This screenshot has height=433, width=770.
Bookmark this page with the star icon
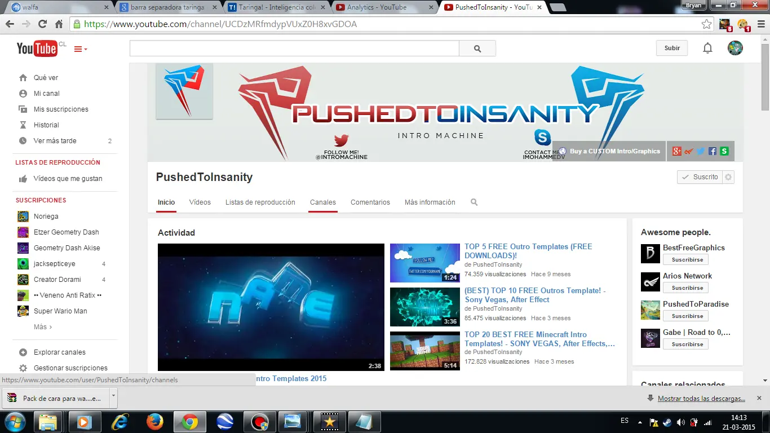click(706, 24)
